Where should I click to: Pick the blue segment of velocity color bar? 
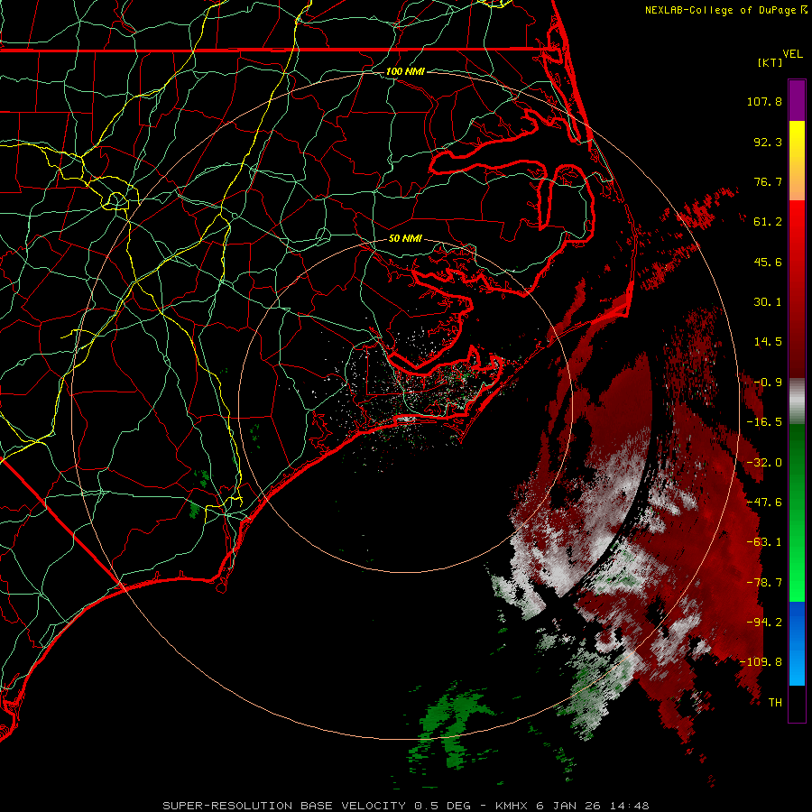pos(797,643)
